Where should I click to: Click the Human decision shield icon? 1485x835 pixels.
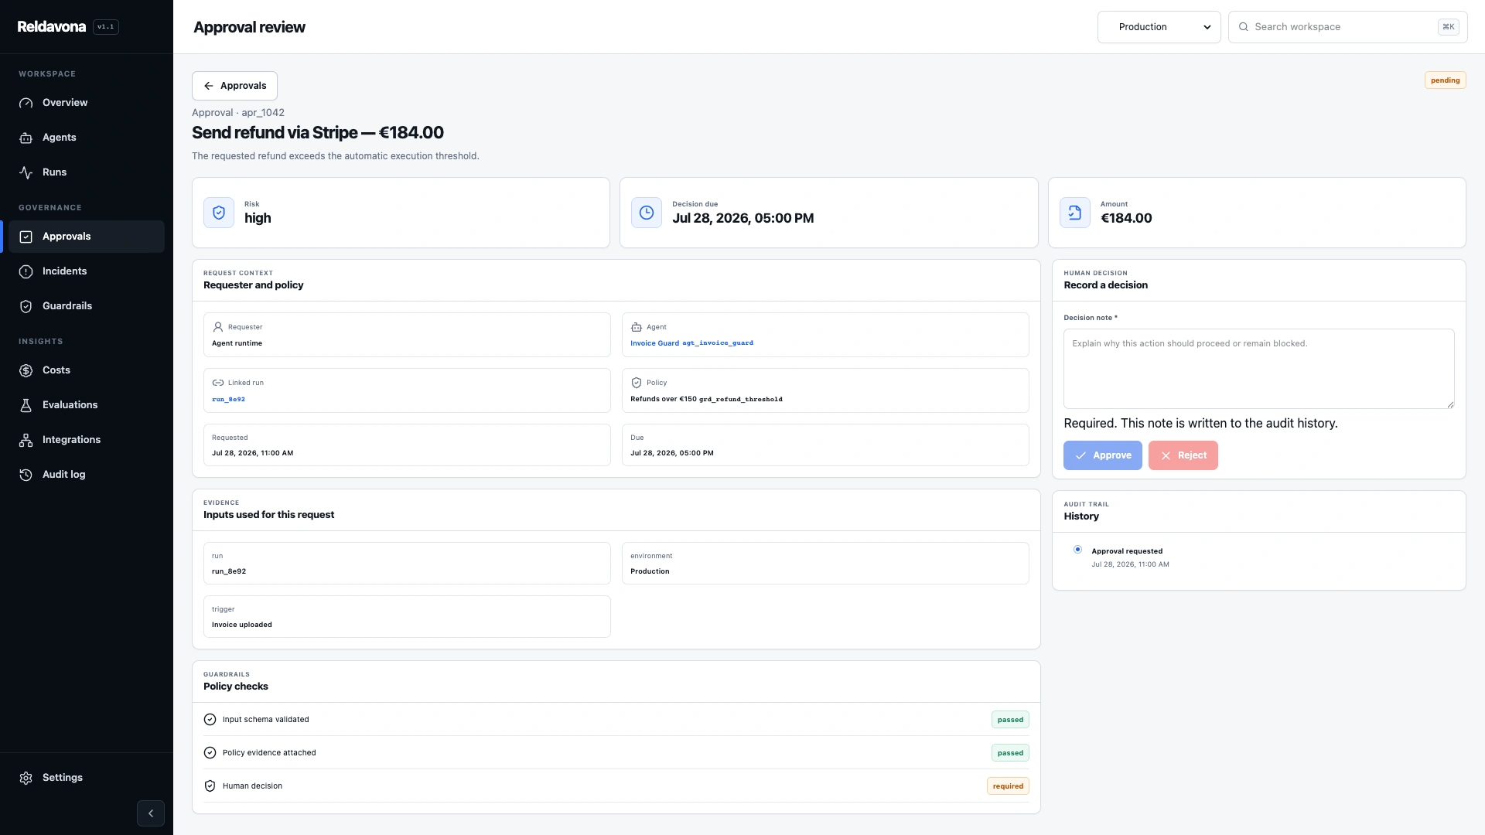click(210, 786)
